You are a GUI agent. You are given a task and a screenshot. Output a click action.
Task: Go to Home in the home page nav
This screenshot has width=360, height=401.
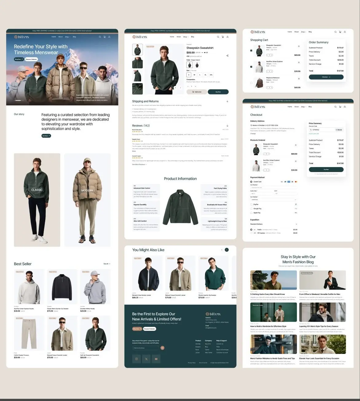[54, 37]
